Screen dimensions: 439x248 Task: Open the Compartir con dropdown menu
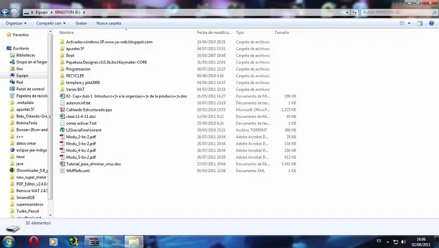click(x=51, y=23)
